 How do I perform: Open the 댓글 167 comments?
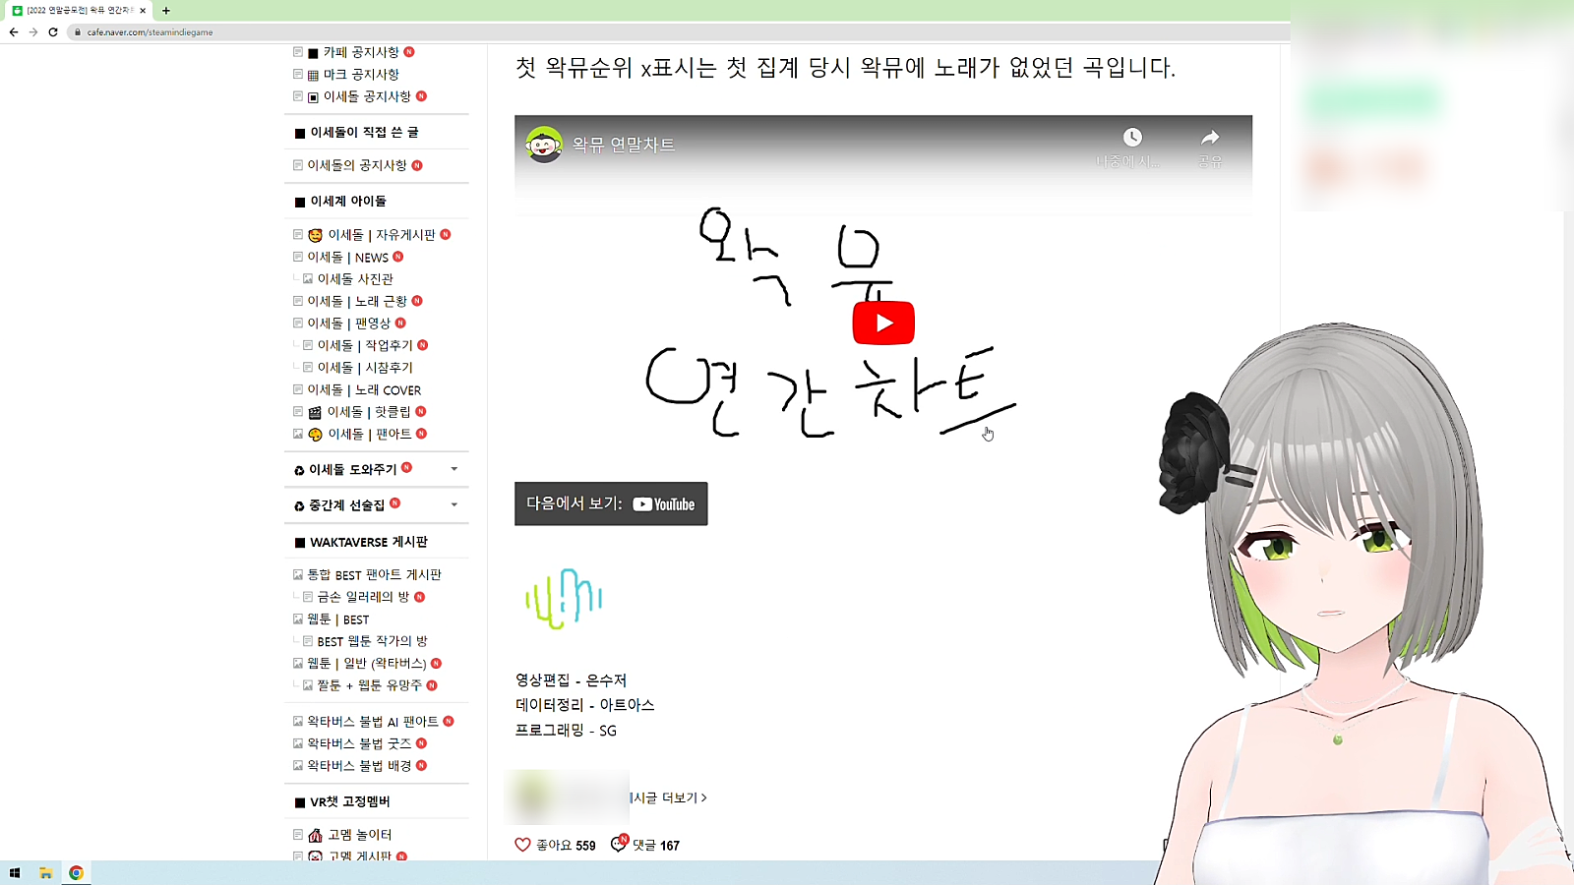pos(656,845)
